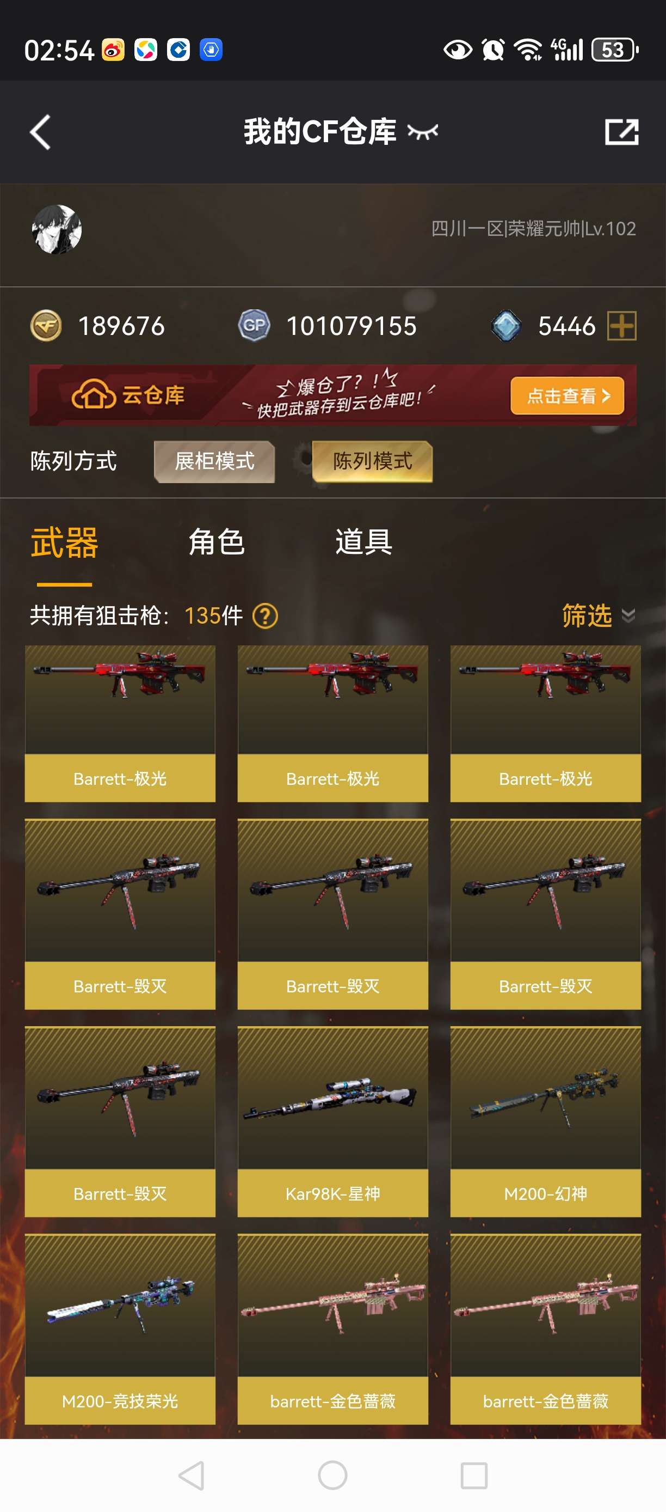Switch to 陈列模式 display mode
This screenshot has height=1512, width=666.
click(x=373, y=461)
